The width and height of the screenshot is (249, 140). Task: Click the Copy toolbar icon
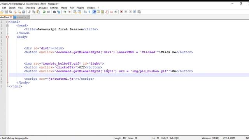click(34, 12)
